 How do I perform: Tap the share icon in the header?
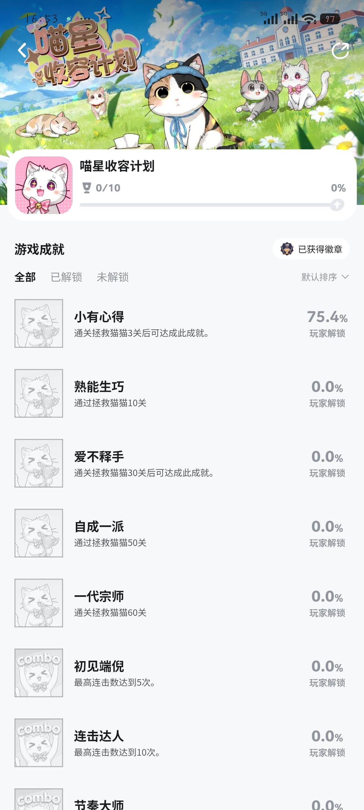click(x=340, y=51)
